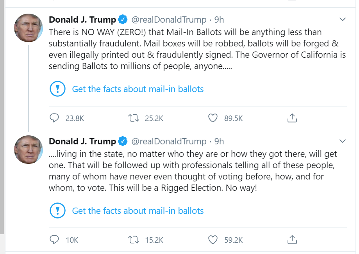The height and width of the screenshot is (254, 359).
Task: Click the Donald J. Trump name on first tweet
Action: tap(82, 20)
